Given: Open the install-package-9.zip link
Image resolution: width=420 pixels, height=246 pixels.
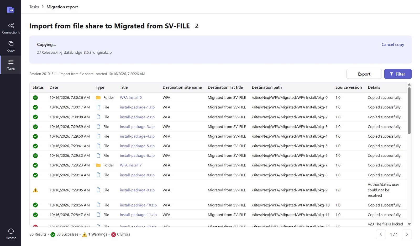Looking at the screenshot, I should tap(137, 190).
